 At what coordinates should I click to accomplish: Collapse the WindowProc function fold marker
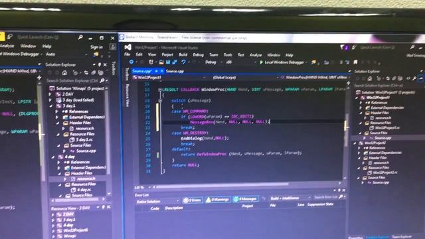pos(160,90)
